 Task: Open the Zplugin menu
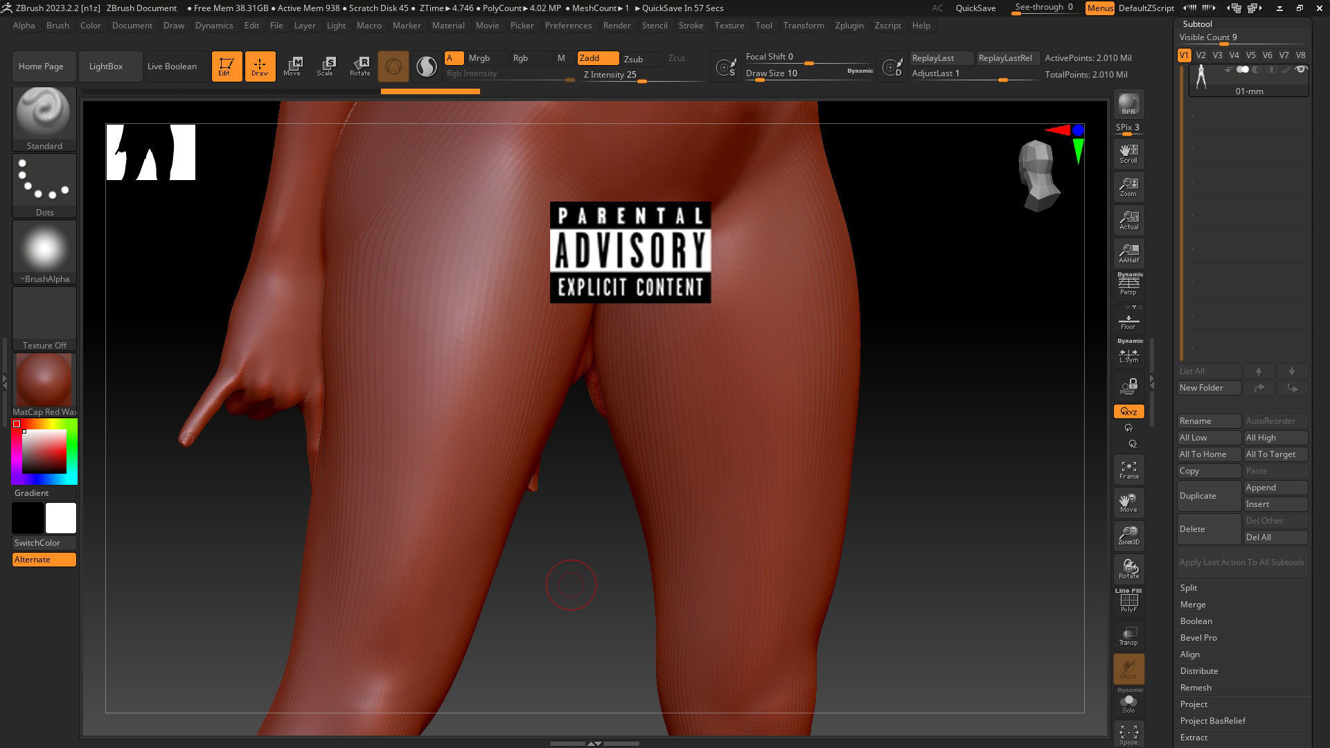[x=849, y=25]
